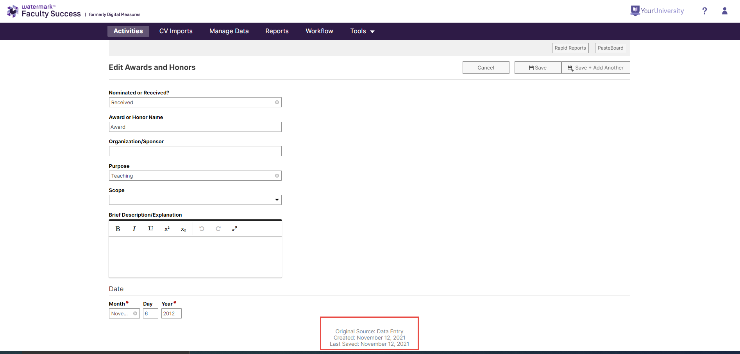Click the Award or Honor Name field
This screenshot has width=740, height=354.
[195, 127]
